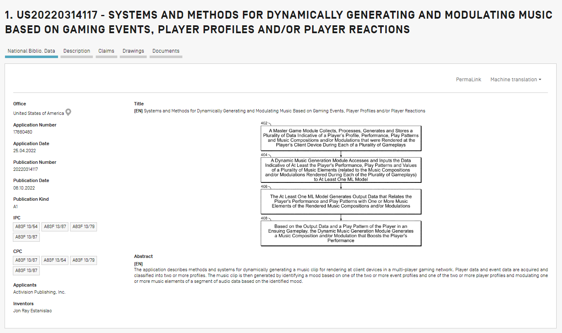
Task: Click the publication kind value A1
Action: click(x=16, y=207)
